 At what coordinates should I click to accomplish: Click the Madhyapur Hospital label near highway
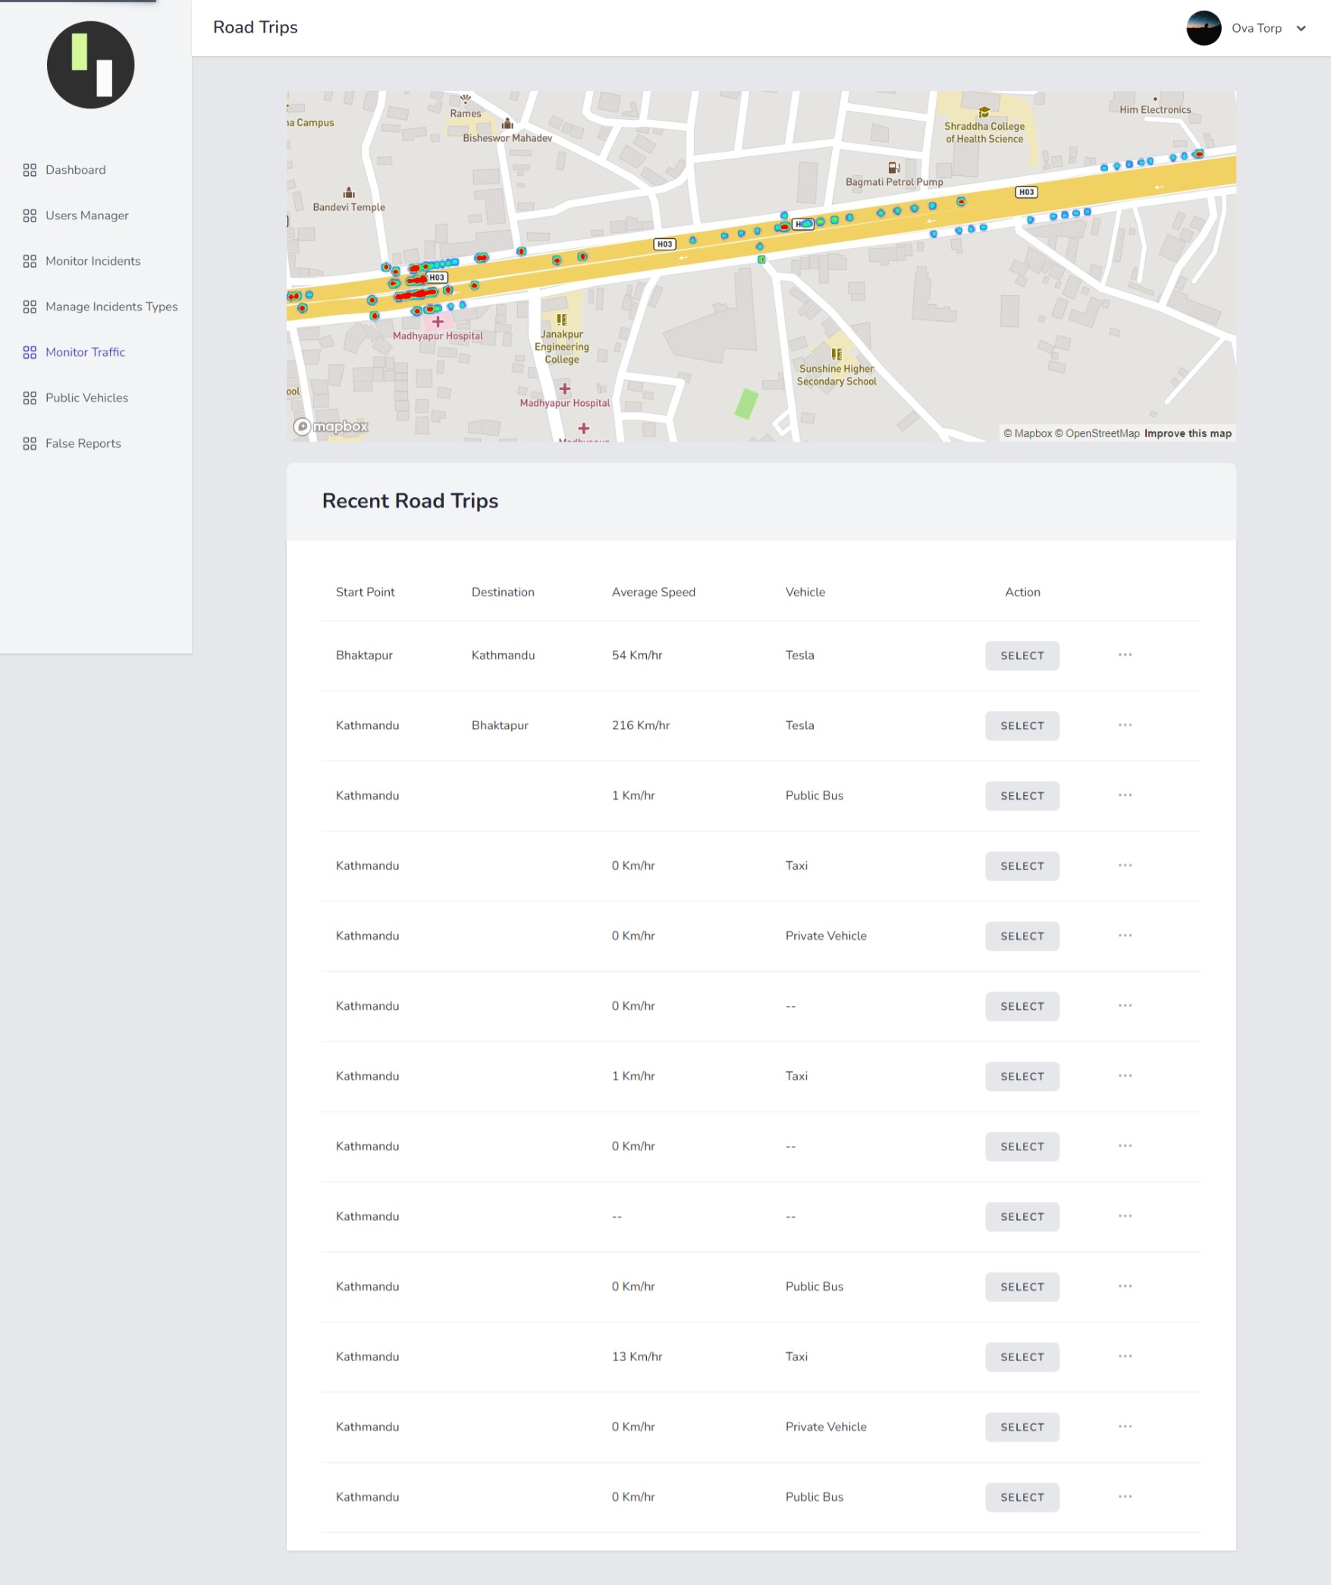pos(438,336)
